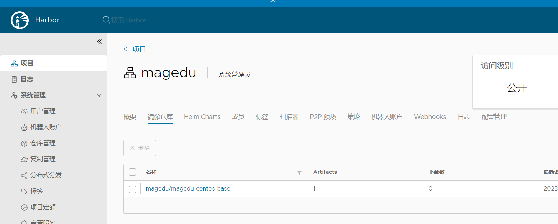Image resolution: width=558 pixels, height=224 pixels.
Task: Click the Artifacts count 1 cell
Action: pyautogui.click(x=314, y=189)
